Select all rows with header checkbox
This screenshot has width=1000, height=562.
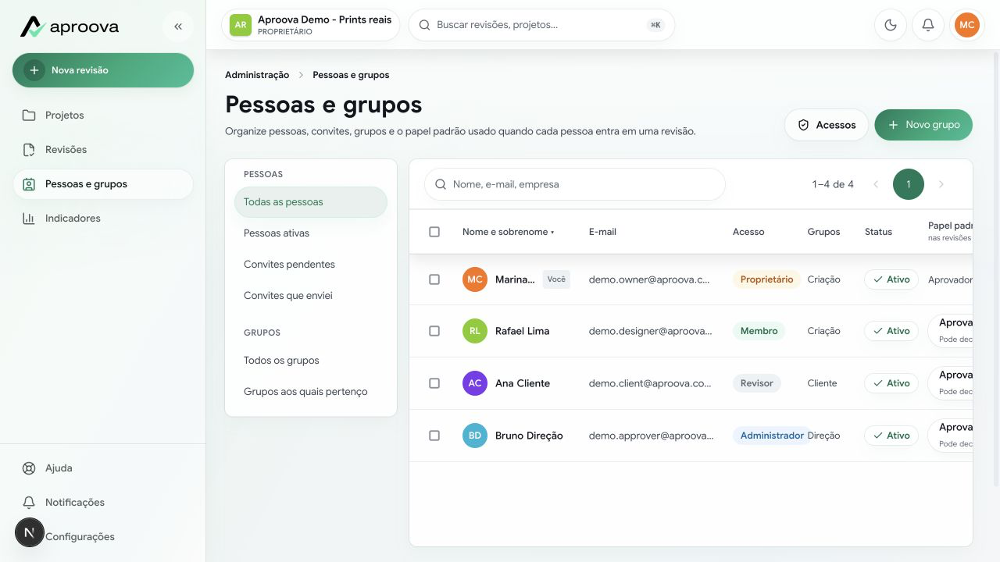(x=434, y=232)
